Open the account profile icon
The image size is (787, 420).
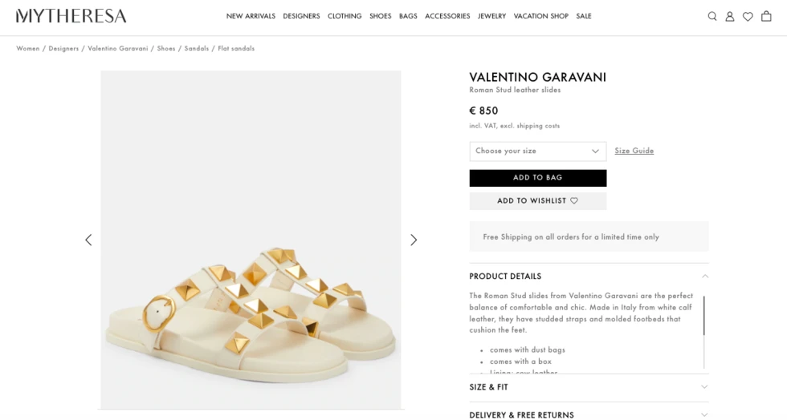click(730, 16)
